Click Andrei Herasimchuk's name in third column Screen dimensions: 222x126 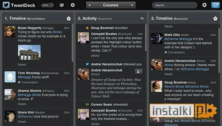180,61
